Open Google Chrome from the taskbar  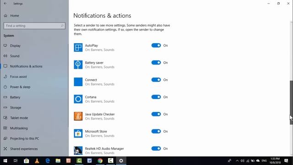[100, 161]
